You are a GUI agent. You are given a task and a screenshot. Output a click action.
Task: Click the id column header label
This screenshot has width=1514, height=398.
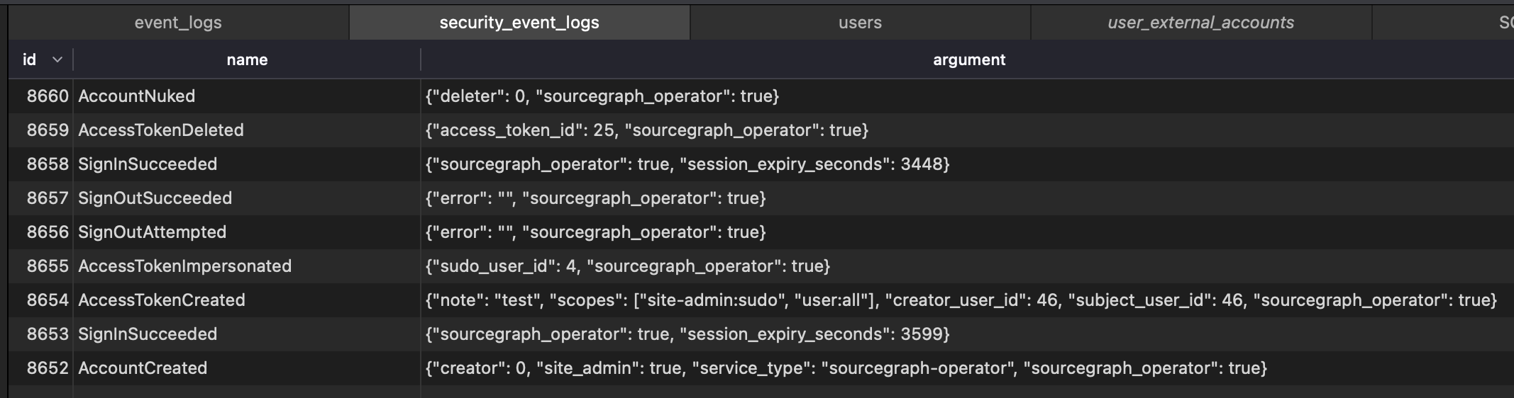29,60
